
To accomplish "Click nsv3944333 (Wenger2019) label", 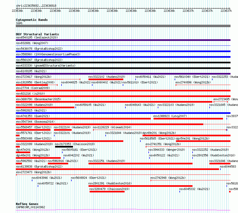I will (x=167, y=150).
